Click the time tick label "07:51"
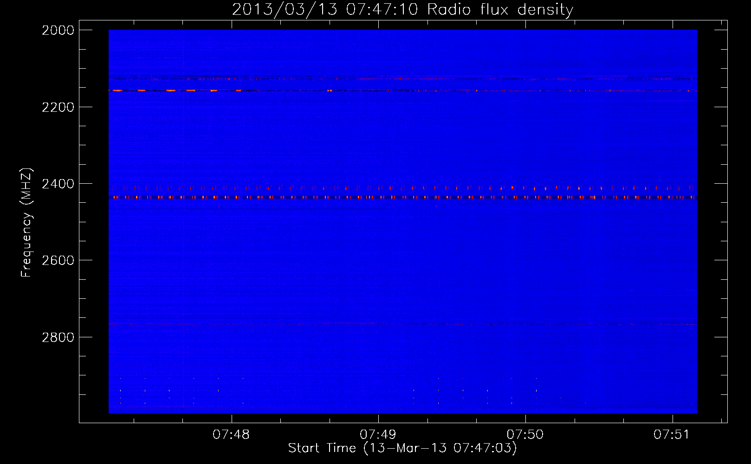 click(x=672, y=435)
